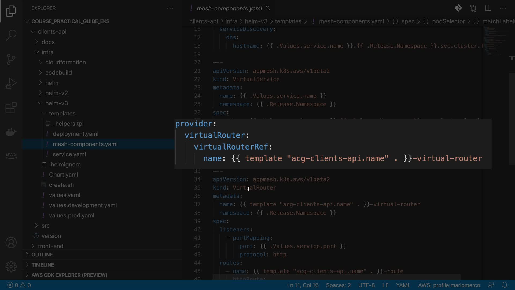Open the Manage gear settings icon

tap(11, 267)
